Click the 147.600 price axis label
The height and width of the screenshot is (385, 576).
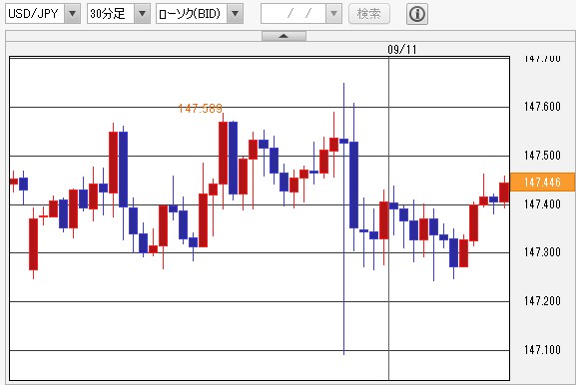pos(542,107)
